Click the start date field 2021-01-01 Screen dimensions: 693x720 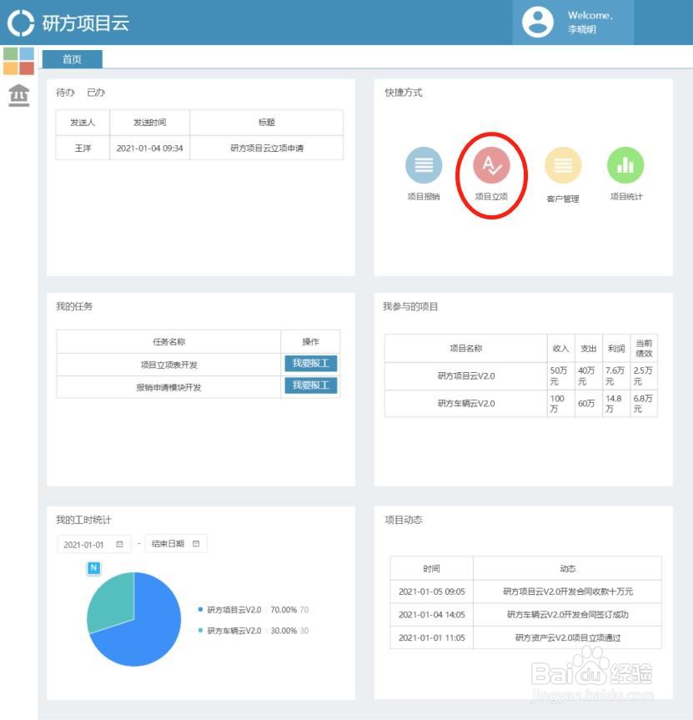click(x=93, y=544)
